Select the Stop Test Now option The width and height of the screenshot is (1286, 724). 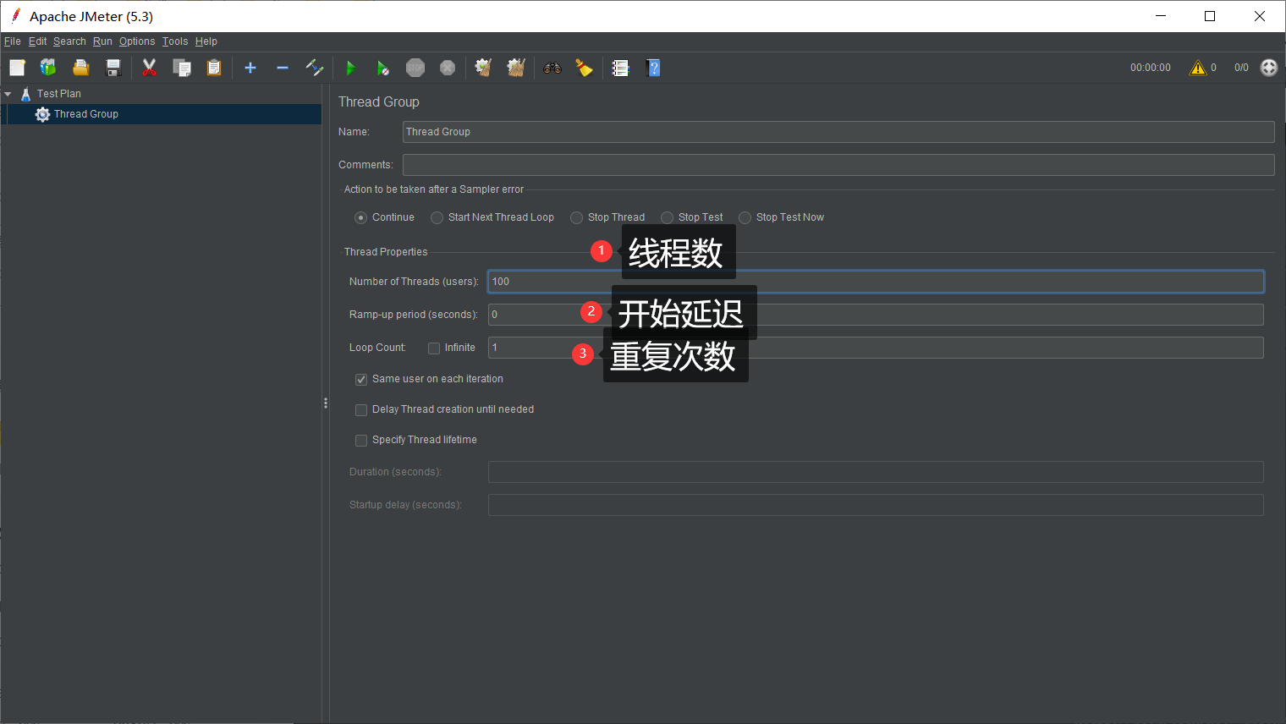(x=745, y=217)
